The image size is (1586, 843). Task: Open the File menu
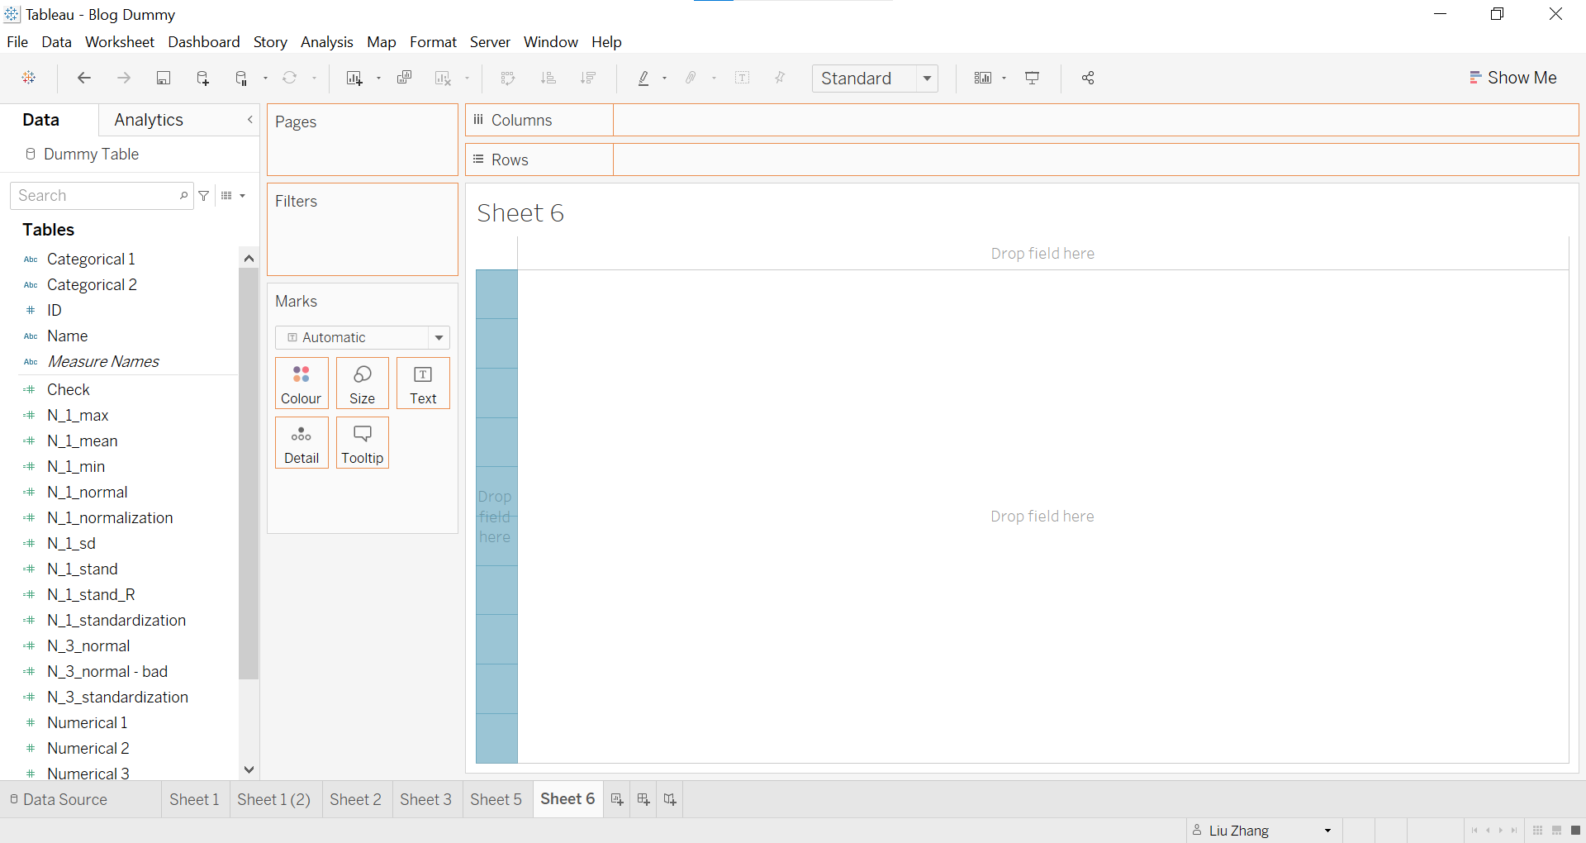[x=17, y=42]
